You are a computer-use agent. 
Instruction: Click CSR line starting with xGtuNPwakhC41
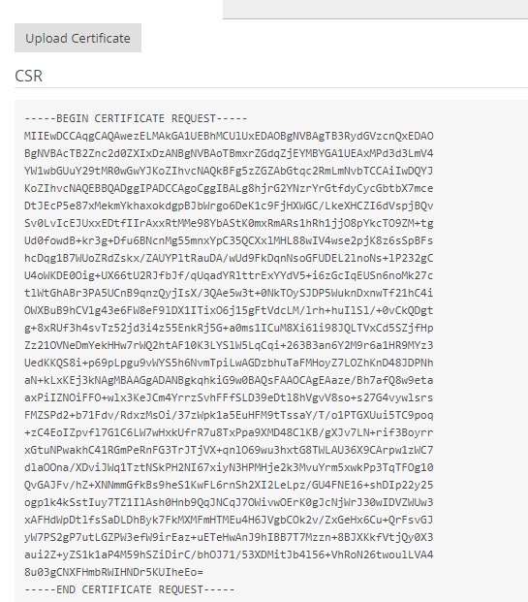coord(229,450)
